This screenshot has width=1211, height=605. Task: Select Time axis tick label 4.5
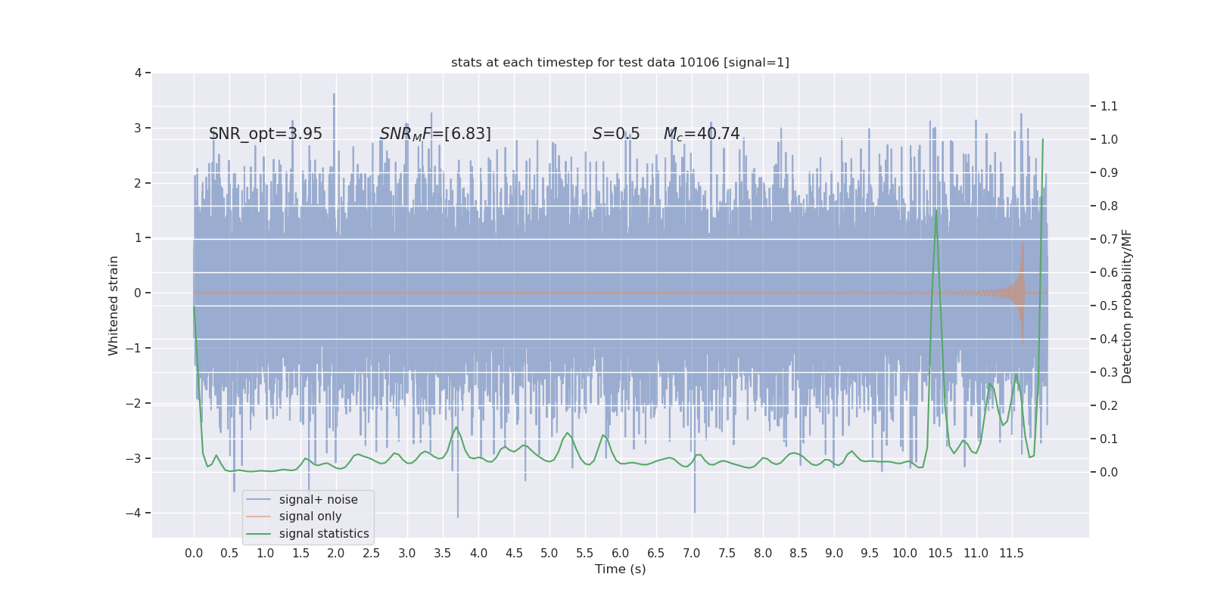click(514, 553)
